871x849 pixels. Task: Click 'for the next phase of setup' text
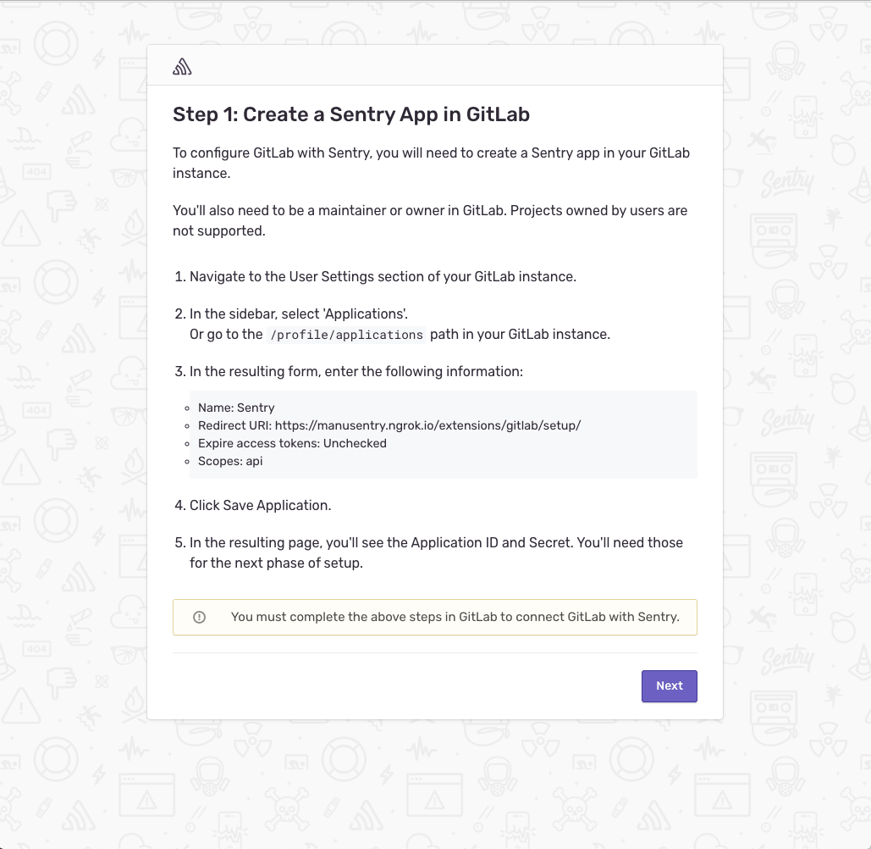276,563
